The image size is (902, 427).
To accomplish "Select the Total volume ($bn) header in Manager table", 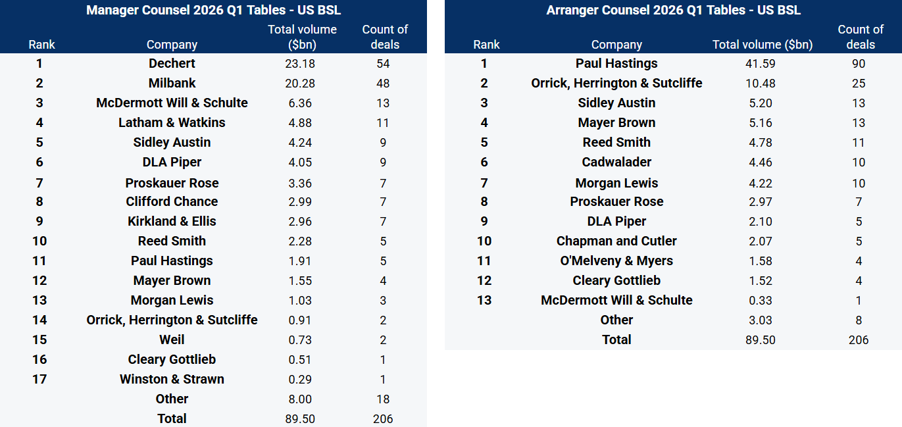I will pos(302,37).
